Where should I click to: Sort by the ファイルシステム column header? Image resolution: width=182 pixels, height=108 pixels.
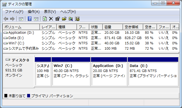[x=83, y=27]
